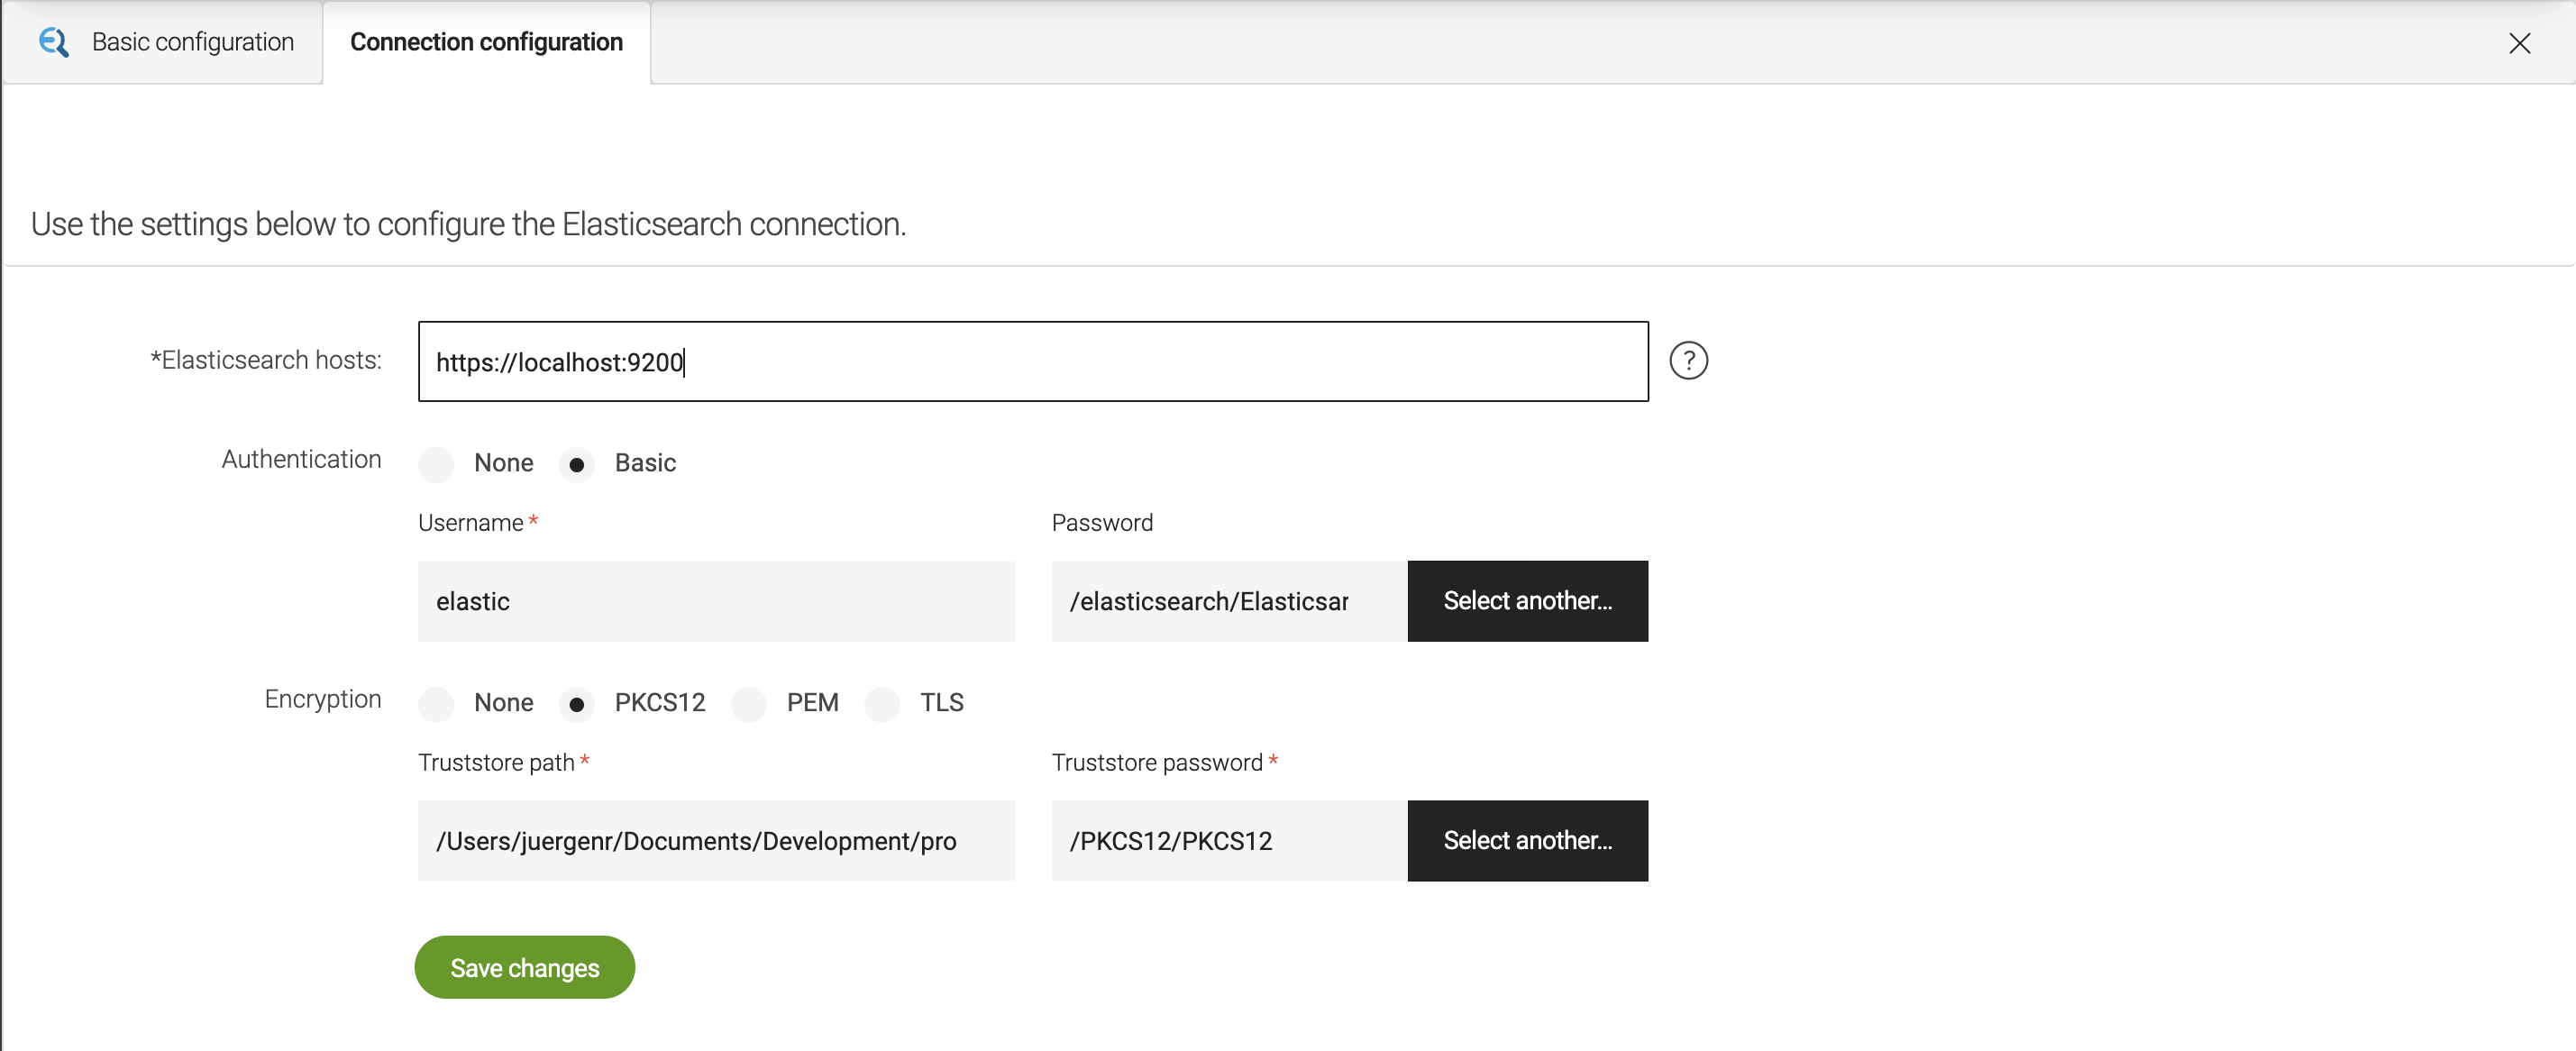Select the Connection configuration tab
This screenshot has height=1051, width=2576.
point(486,42)
